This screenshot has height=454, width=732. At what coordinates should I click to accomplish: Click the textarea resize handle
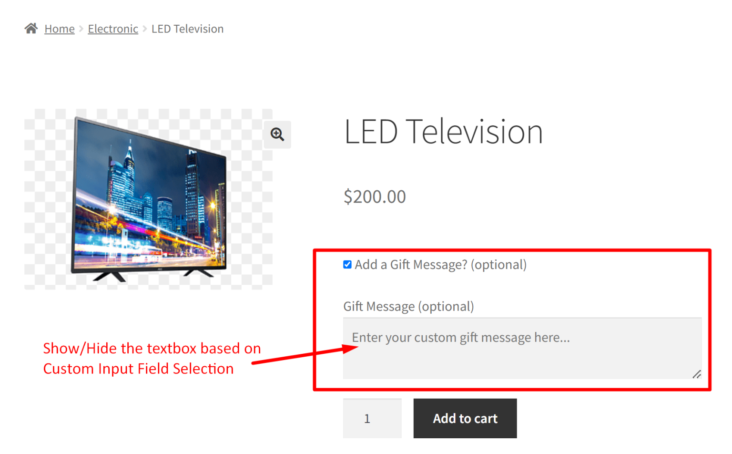[697, 375]
